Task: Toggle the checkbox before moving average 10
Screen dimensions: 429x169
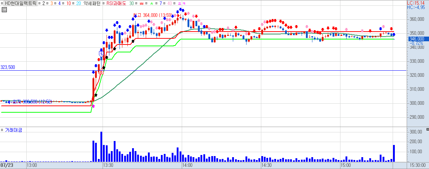Action: 63,3
